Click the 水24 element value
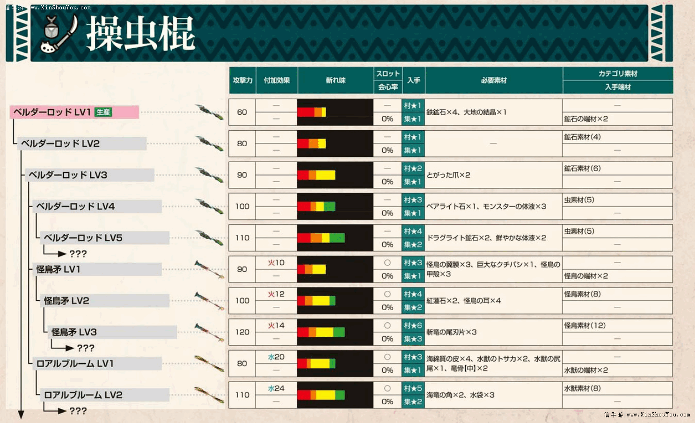Screen dimensions: 695x423 [276, 388]
